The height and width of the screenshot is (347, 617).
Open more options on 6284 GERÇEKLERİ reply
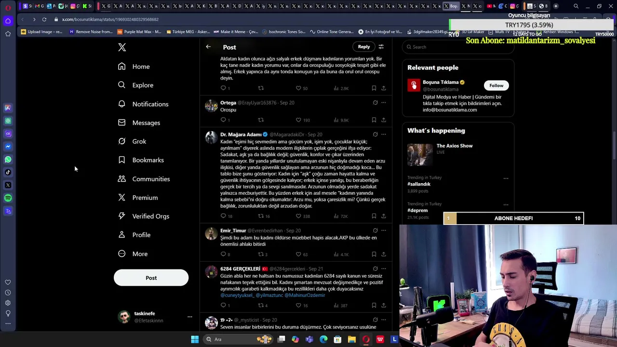pos(383,268)
